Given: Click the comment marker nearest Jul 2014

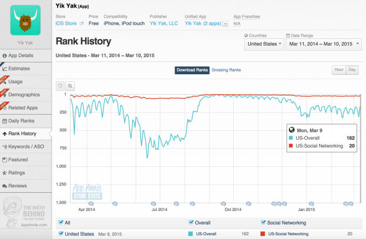Looking at the screenshot, I should pos(153,204).
